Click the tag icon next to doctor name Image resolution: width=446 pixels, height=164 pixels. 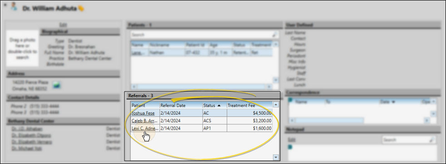pyautogui.click(x=81, y=9)
